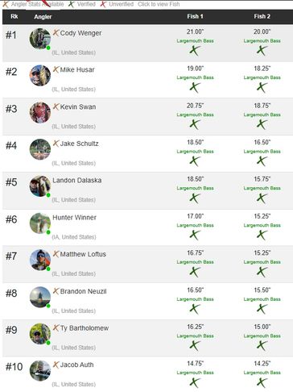
Task: View Hunter Winner's verified 17.00" Fish 1
Action: 195,235
